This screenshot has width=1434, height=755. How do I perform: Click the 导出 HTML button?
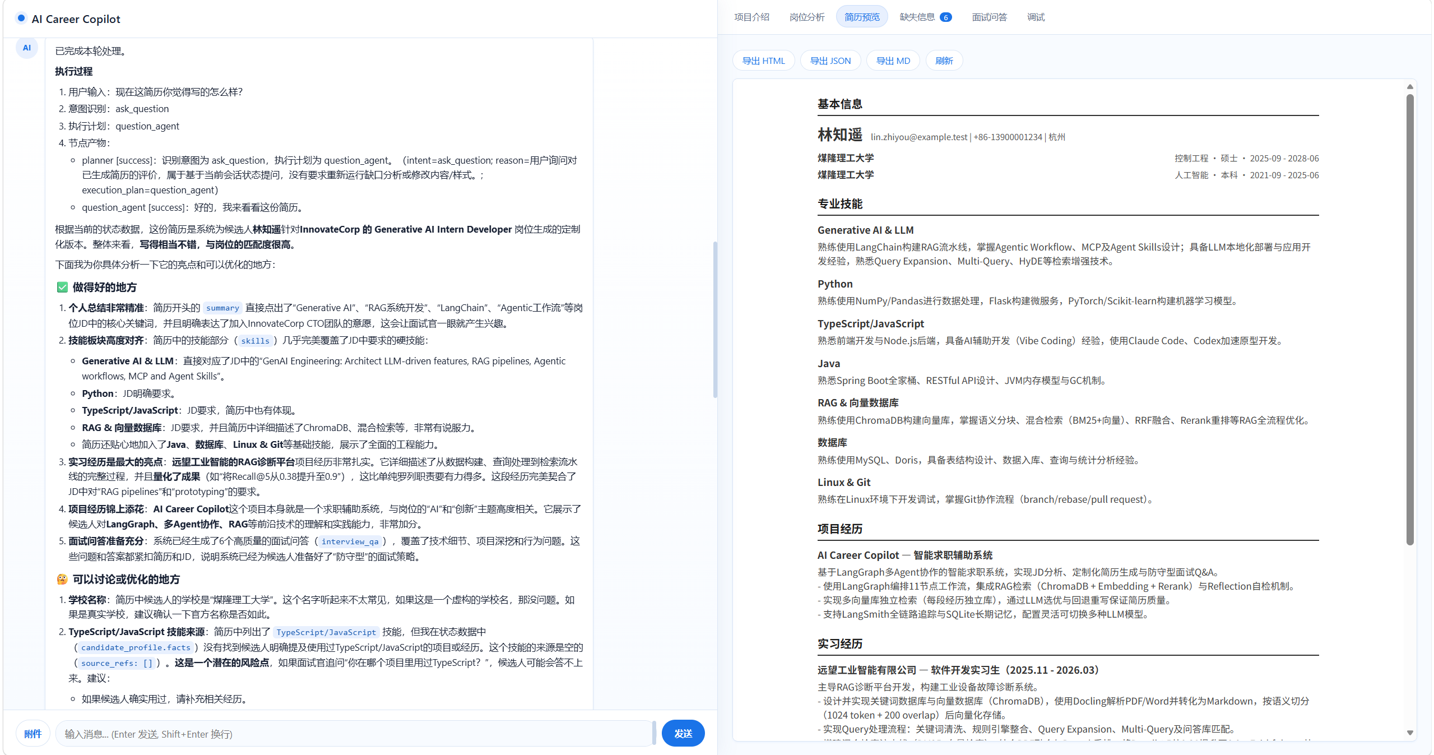click(x=764, y=61)
